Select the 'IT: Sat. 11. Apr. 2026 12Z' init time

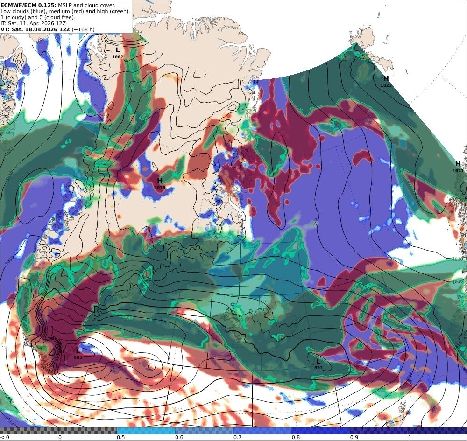coord(33,23)
